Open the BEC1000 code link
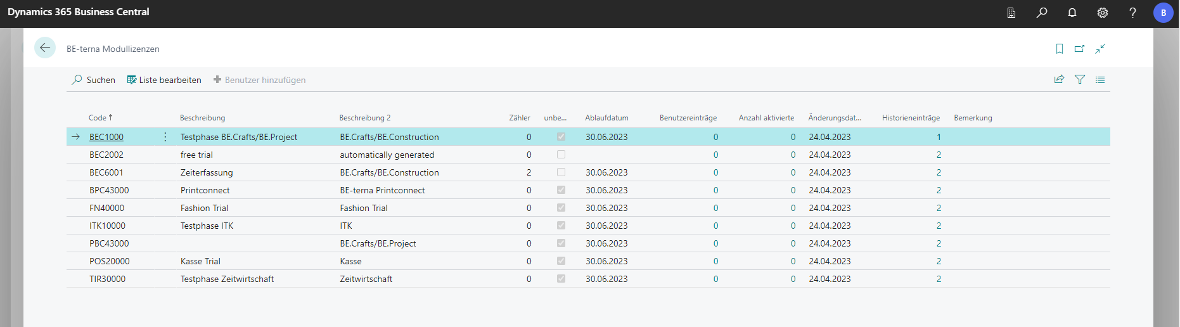 [x=106, y=137]
